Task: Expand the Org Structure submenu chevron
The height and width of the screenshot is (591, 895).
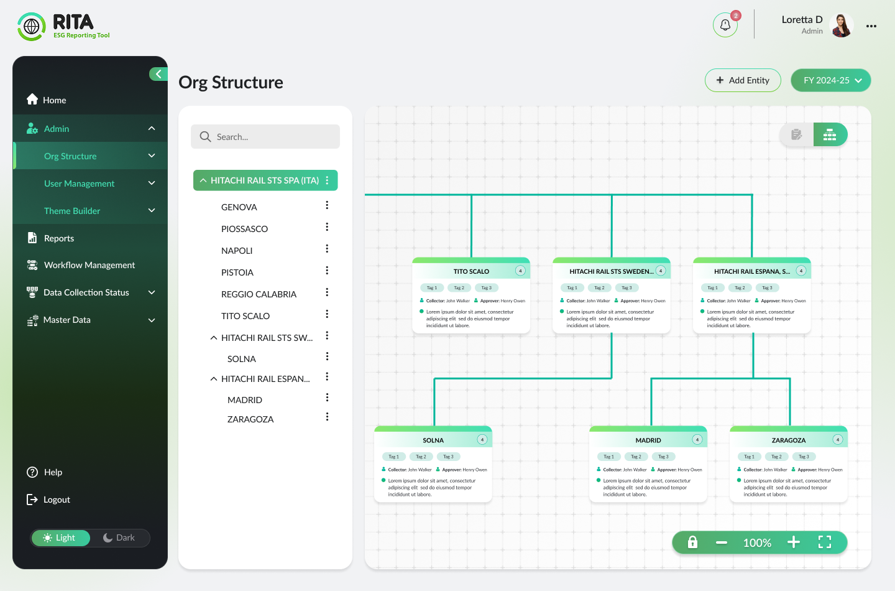Action: pos(152,156)
